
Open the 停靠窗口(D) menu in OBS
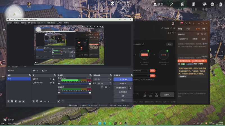coord(31,23)
